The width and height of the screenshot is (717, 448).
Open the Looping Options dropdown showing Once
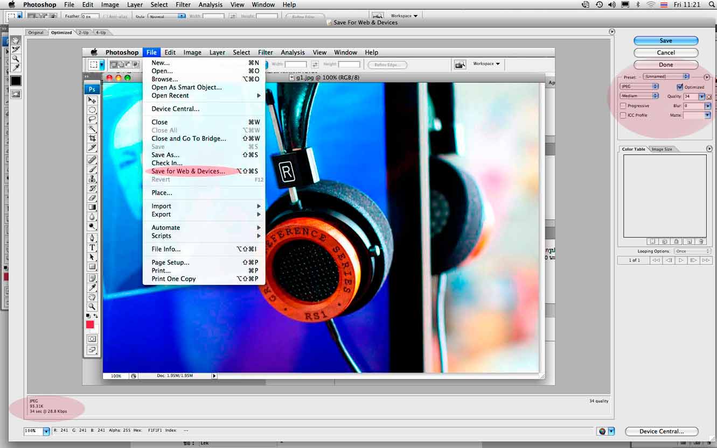[693, 251]
